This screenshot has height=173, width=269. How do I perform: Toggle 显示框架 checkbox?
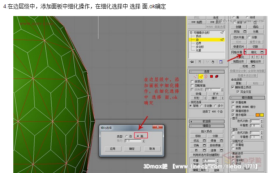click(233, 115)
